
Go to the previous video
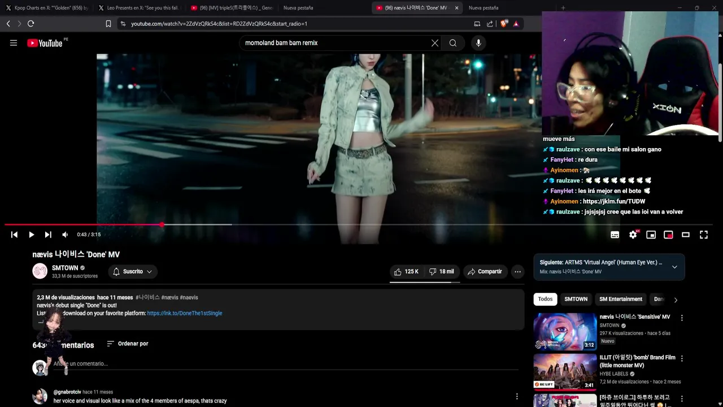coord(14,235)
